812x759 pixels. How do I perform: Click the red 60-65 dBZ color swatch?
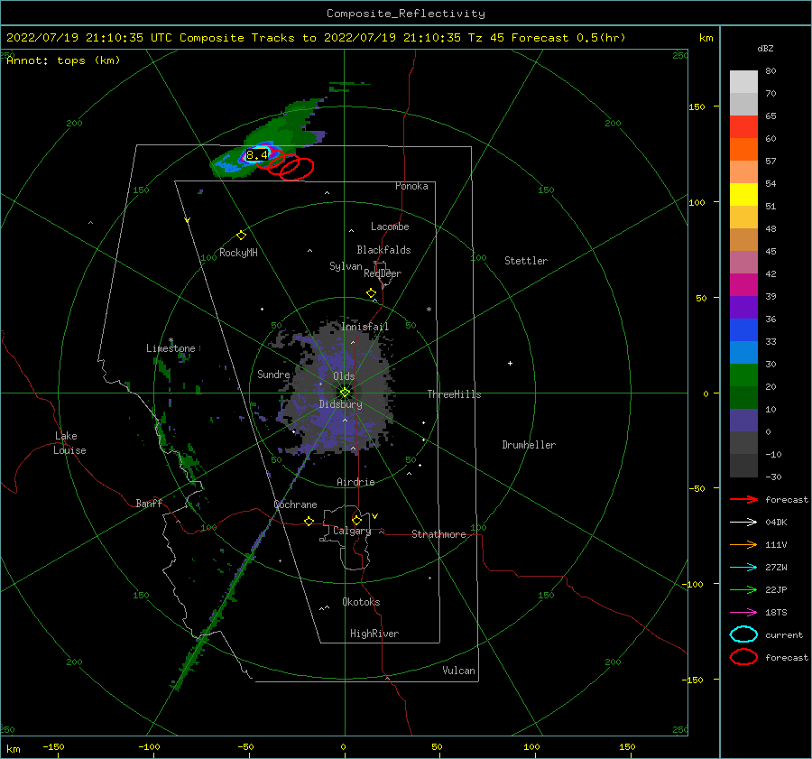743,127
